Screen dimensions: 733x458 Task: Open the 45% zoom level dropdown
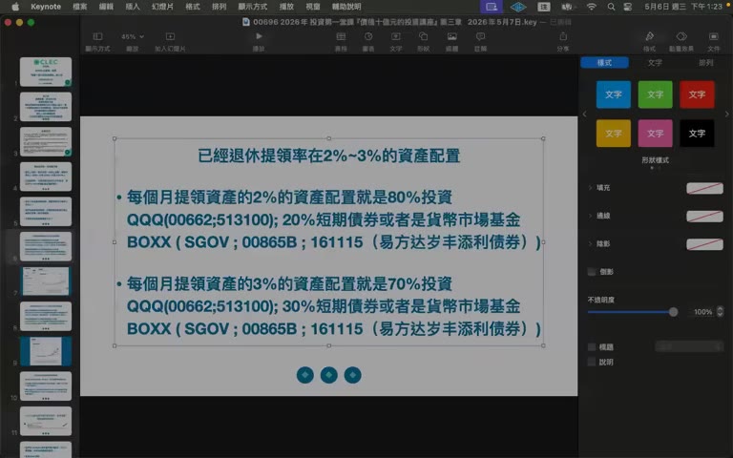[x=133, y=36]
